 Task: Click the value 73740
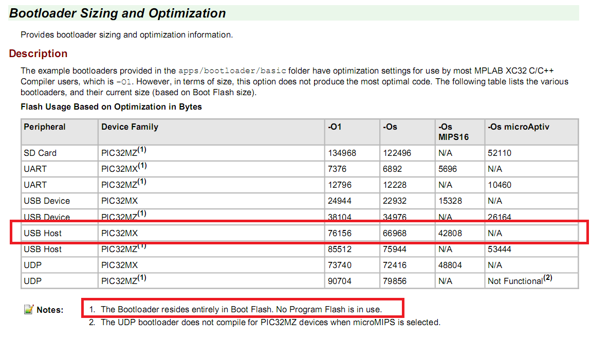340,265
